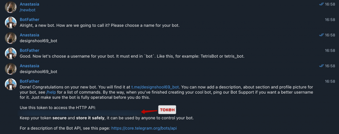Click the /newbot command text
This screenshot has width=339, height=134.
tap(27, 10)
